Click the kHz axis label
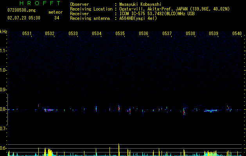The width and height of the screenshot is (246, 156). pos(4,32)
